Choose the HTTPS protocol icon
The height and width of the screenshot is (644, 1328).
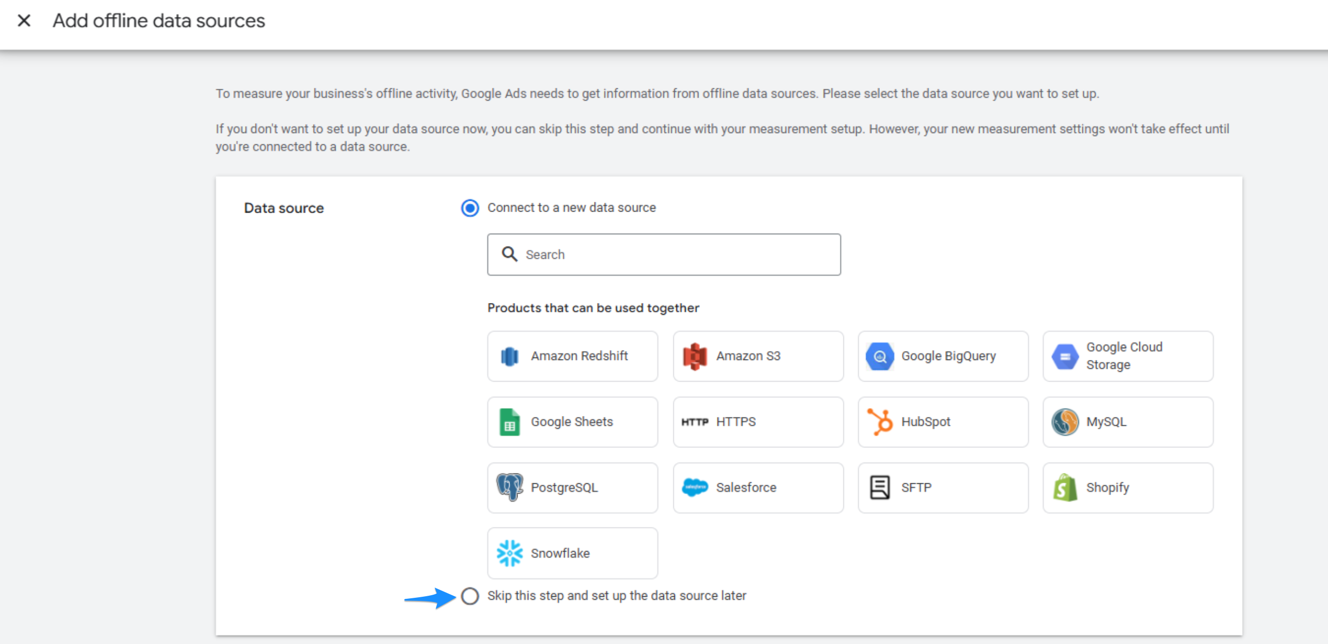pos(694,422)
